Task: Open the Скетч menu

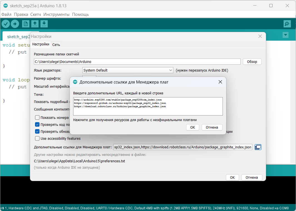Action: 36,14
